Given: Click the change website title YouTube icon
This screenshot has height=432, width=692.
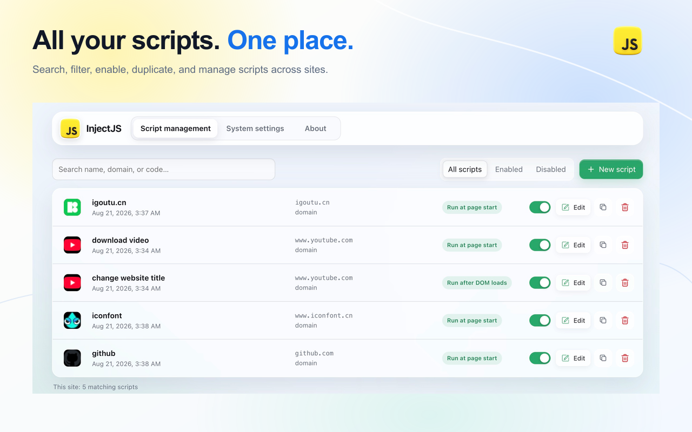Looking at the screenshot, I should point(72,283).
